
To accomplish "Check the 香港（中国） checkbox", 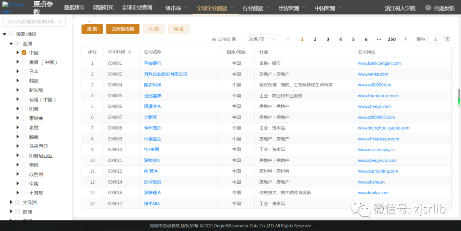I will (x=24, y=62).
